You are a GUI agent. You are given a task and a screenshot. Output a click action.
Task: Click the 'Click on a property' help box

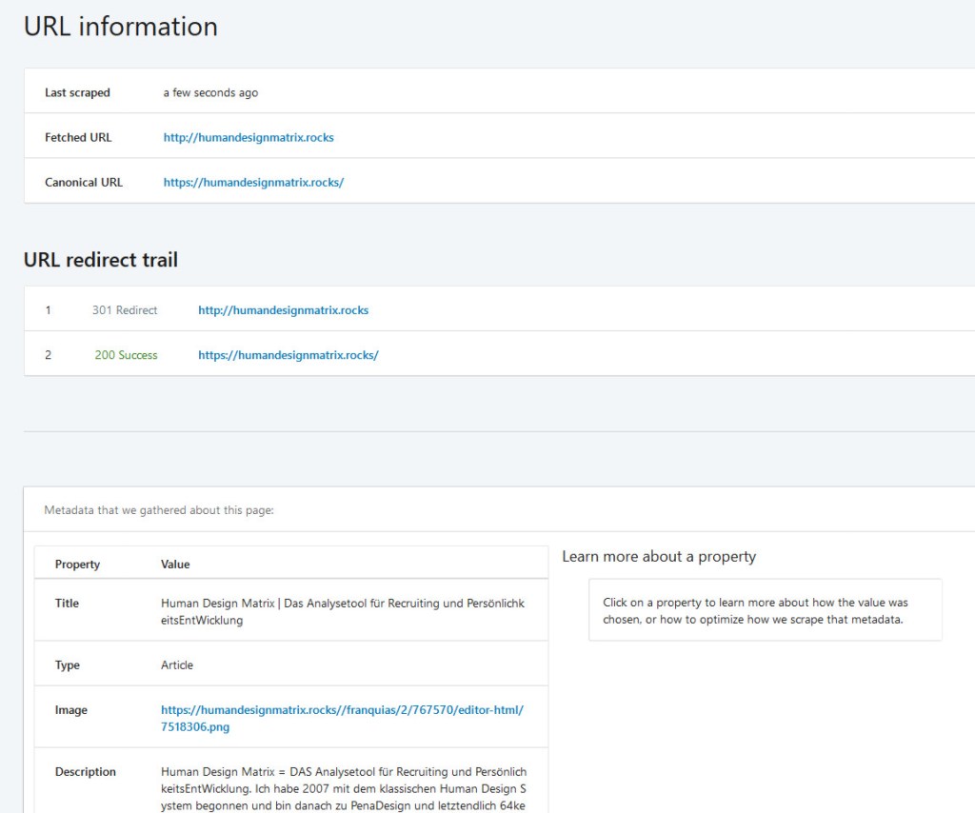pos(765,610)
